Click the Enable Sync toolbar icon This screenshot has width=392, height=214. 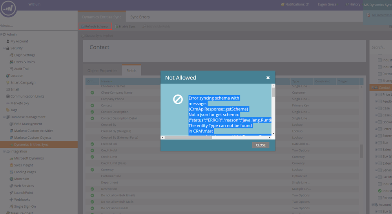[x=117, y=27]
